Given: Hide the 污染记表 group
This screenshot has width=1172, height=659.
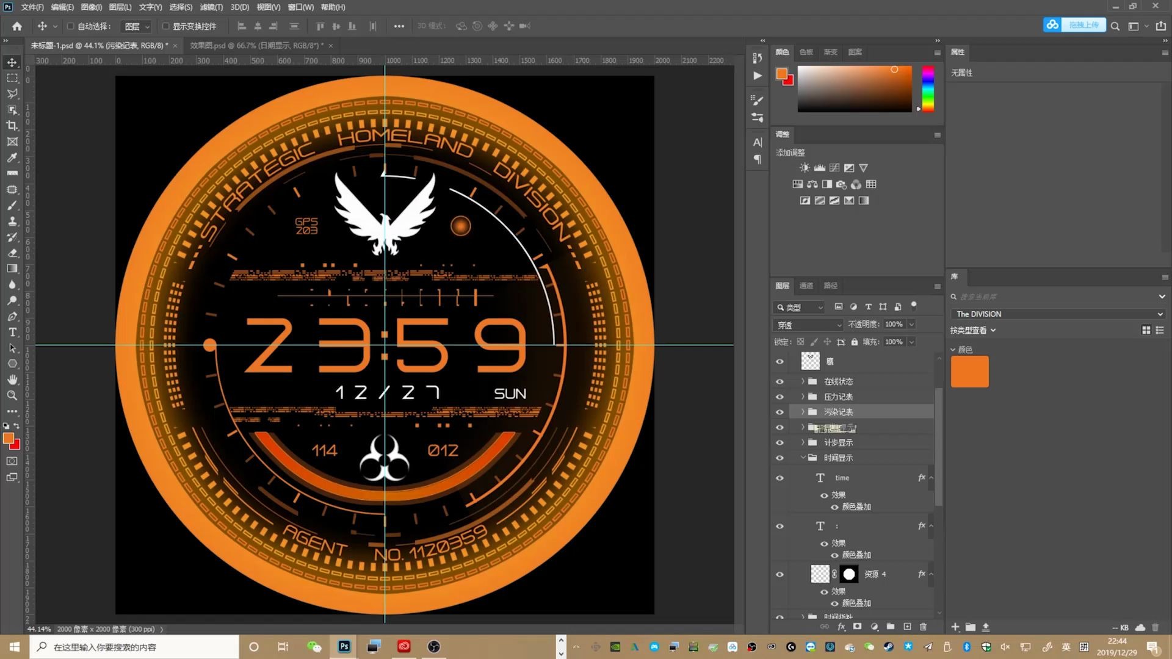Looking at the screenshot, I should 780,412.
